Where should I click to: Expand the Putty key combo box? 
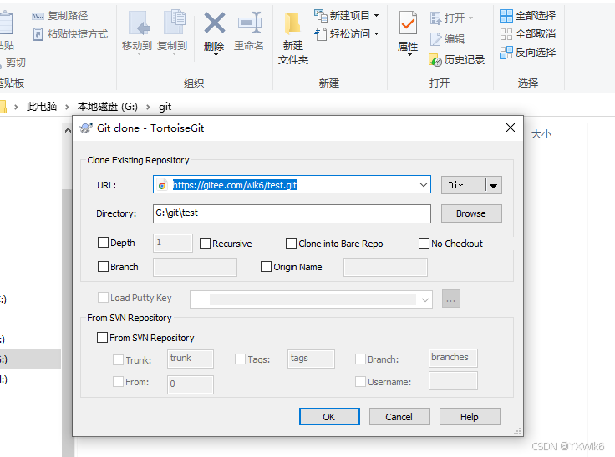[425, 300]
